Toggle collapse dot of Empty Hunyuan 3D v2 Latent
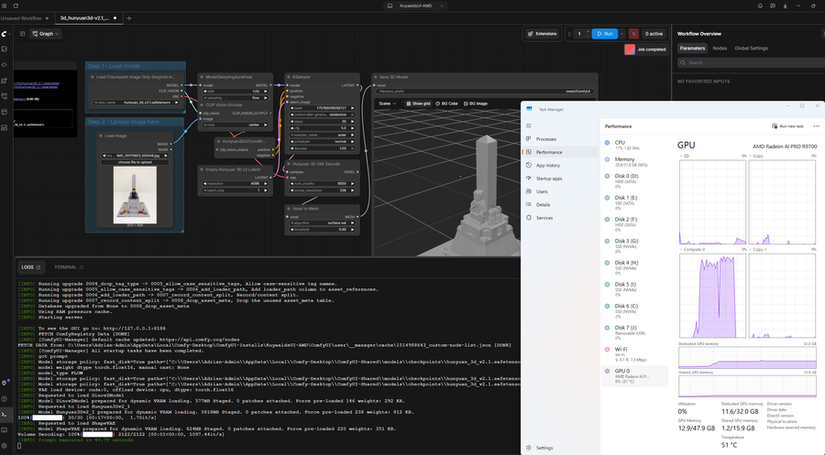825x455 pixels. 201,169
